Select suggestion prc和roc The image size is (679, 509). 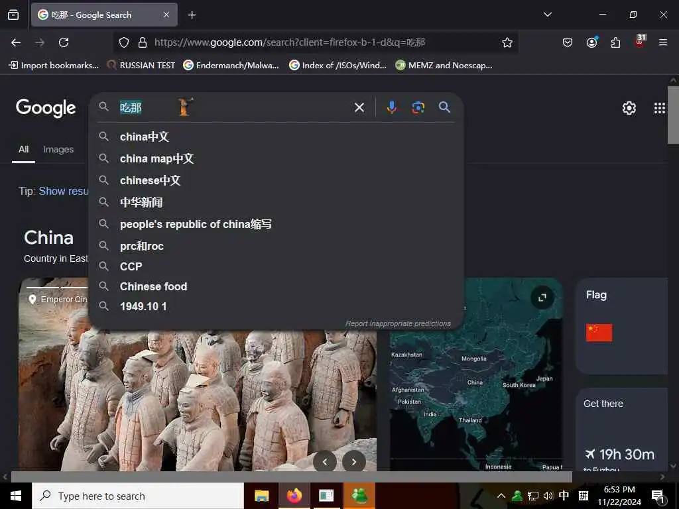pyautogui.click(x=276, y=246)
